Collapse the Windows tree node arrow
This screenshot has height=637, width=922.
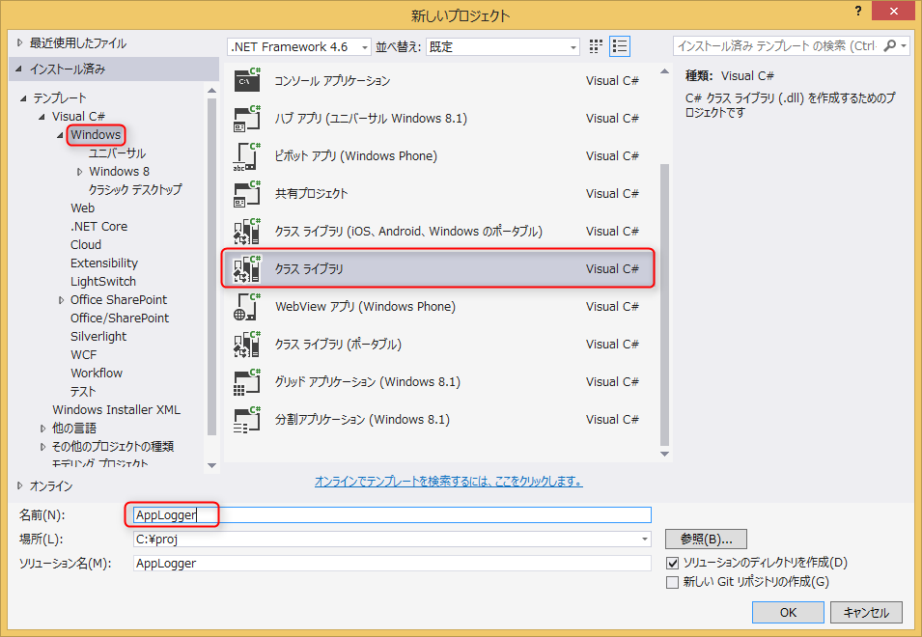60,135
